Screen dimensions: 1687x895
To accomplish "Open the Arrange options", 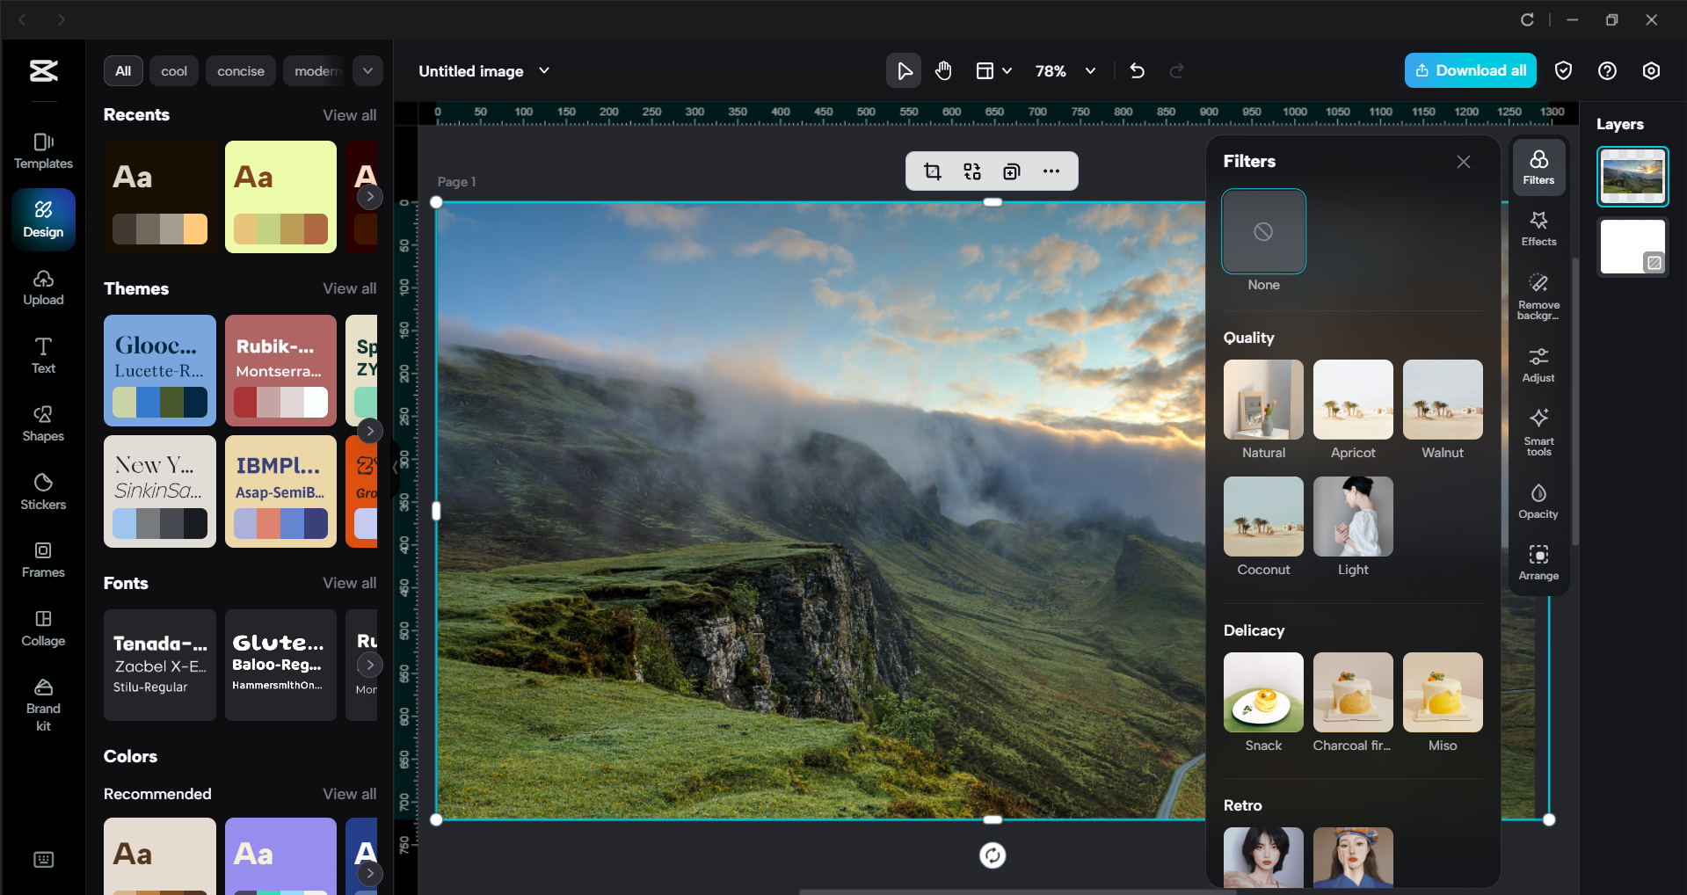I will coord(1538,562).
